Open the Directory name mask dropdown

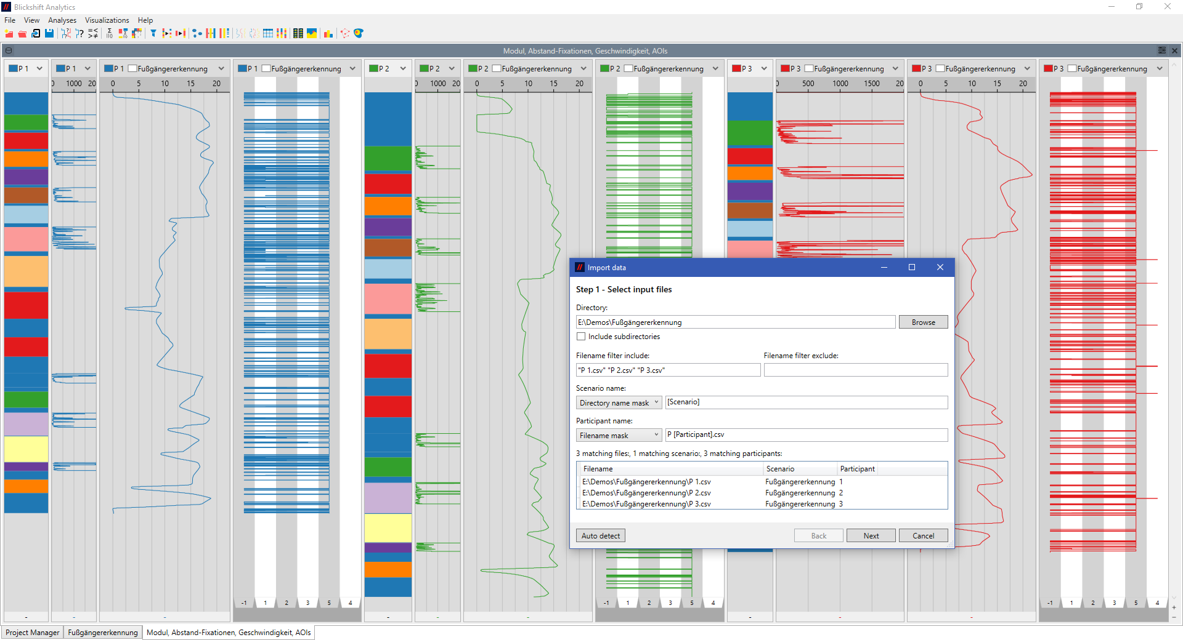point(619,402)
